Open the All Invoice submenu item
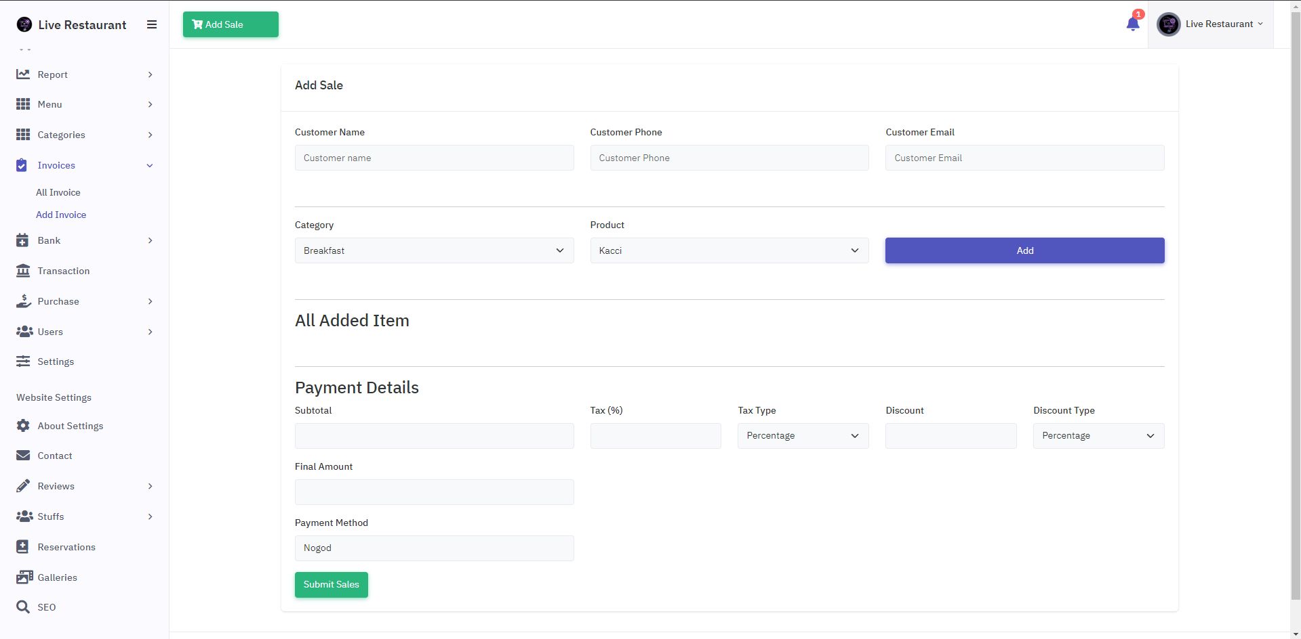1301x639 pixels. 58,192
